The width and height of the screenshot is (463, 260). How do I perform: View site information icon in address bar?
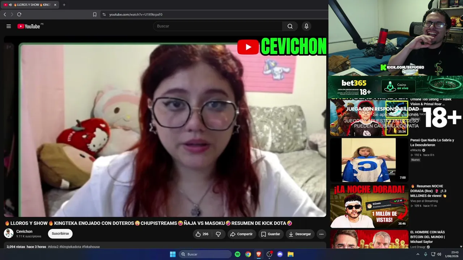pos(104,14)
